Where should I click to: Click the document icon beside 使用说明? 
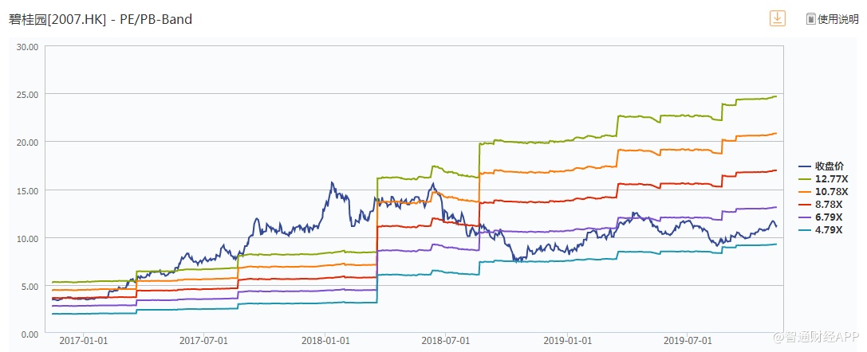(810, 19)
